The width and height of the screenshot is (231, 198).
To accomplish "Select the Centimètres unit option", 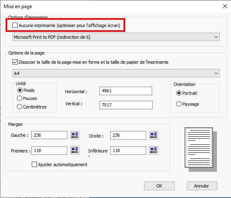I will (x=19, y=106).
